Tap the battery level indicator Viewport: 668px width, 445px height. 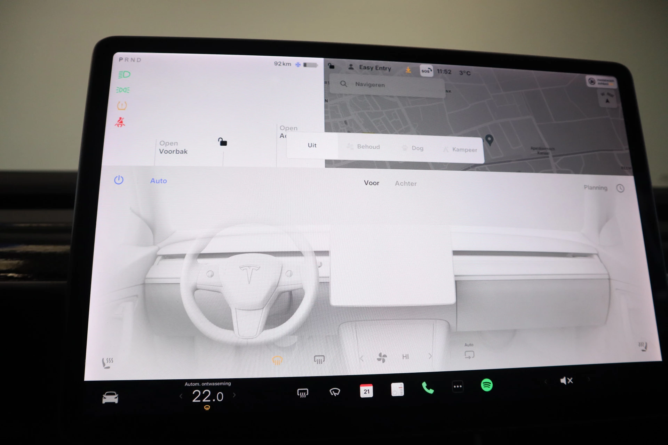click(310, 65)
